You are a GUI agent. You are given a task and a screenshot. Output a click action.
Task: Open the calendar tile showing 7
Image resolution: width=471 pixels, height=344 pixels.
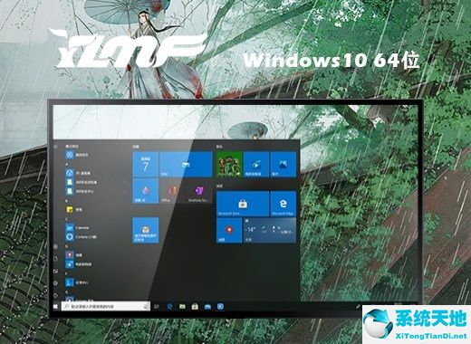point(146,164)
